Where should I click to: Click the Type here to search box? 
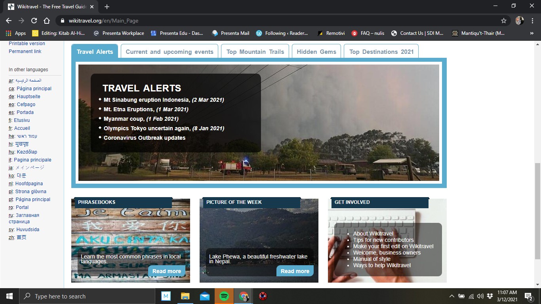point(87,296)
